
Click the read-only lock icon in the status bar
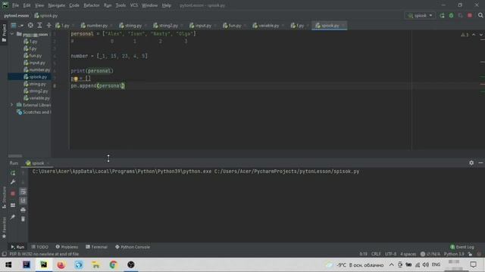click(x=470, y=254)
